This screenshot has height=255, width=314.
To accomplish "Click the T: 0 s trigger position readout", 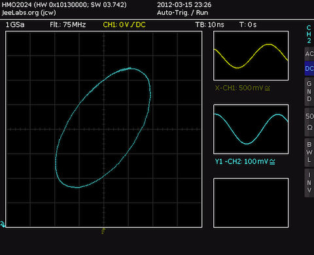I will pyautogui.click(x=248, y=25).
